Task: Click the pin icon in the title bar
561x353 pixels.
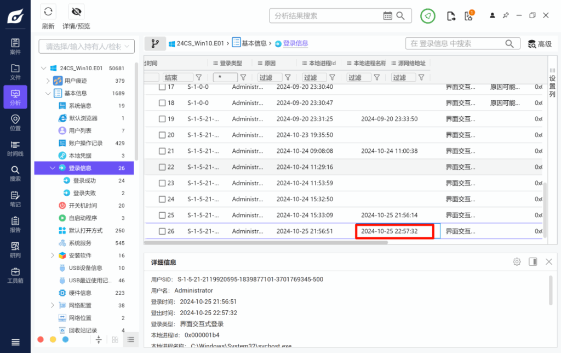Action: coord(507,15)
